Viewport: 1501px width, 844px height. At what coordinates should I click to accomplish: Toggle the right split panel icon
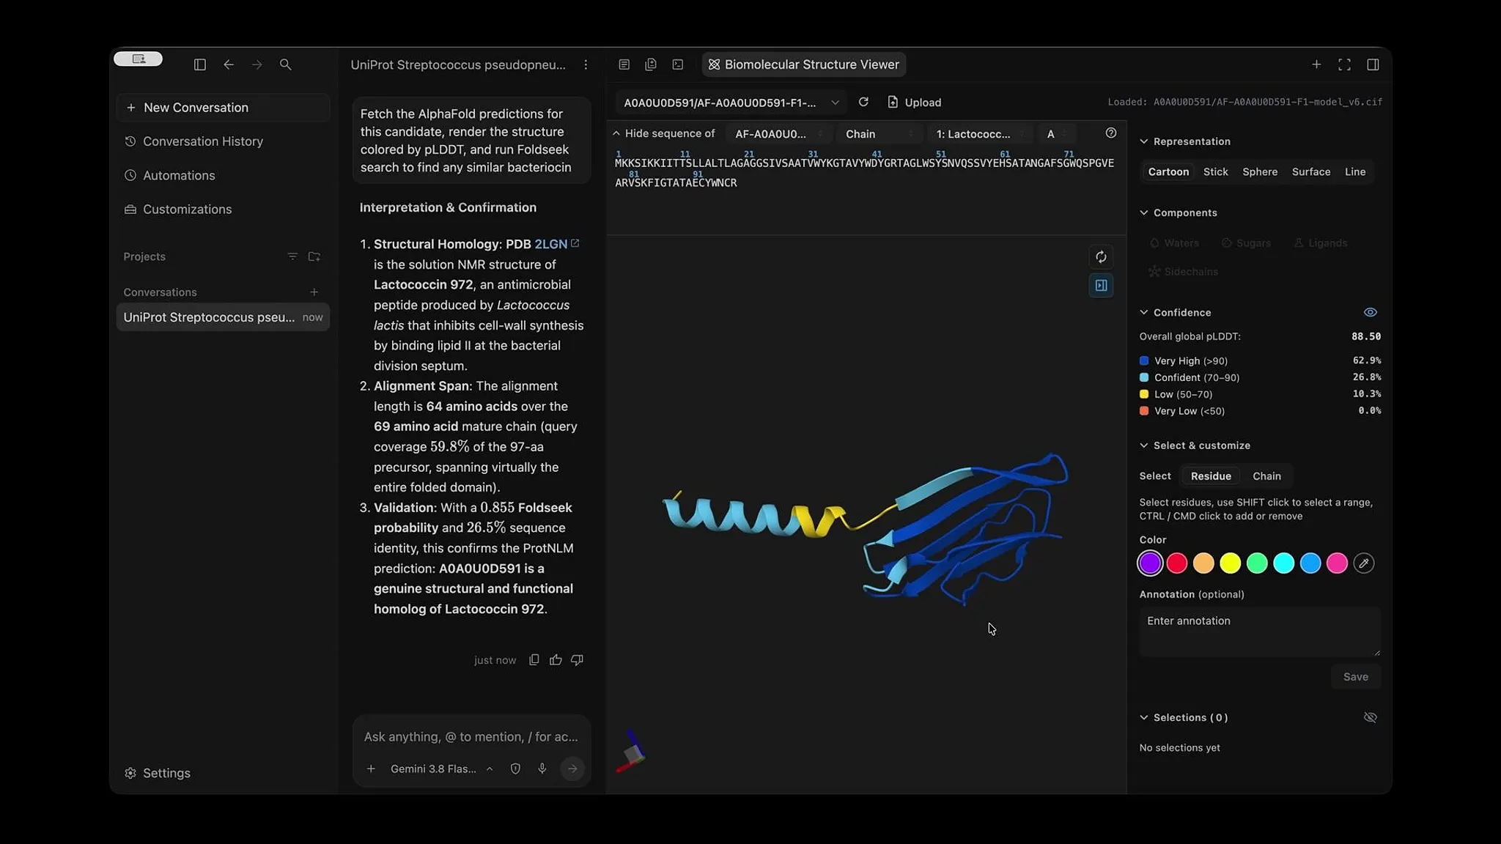1373,64
